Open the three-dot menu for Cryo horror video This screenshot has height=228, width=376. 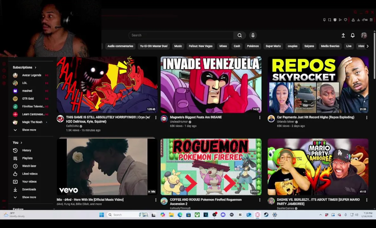(x=155, y=117)
